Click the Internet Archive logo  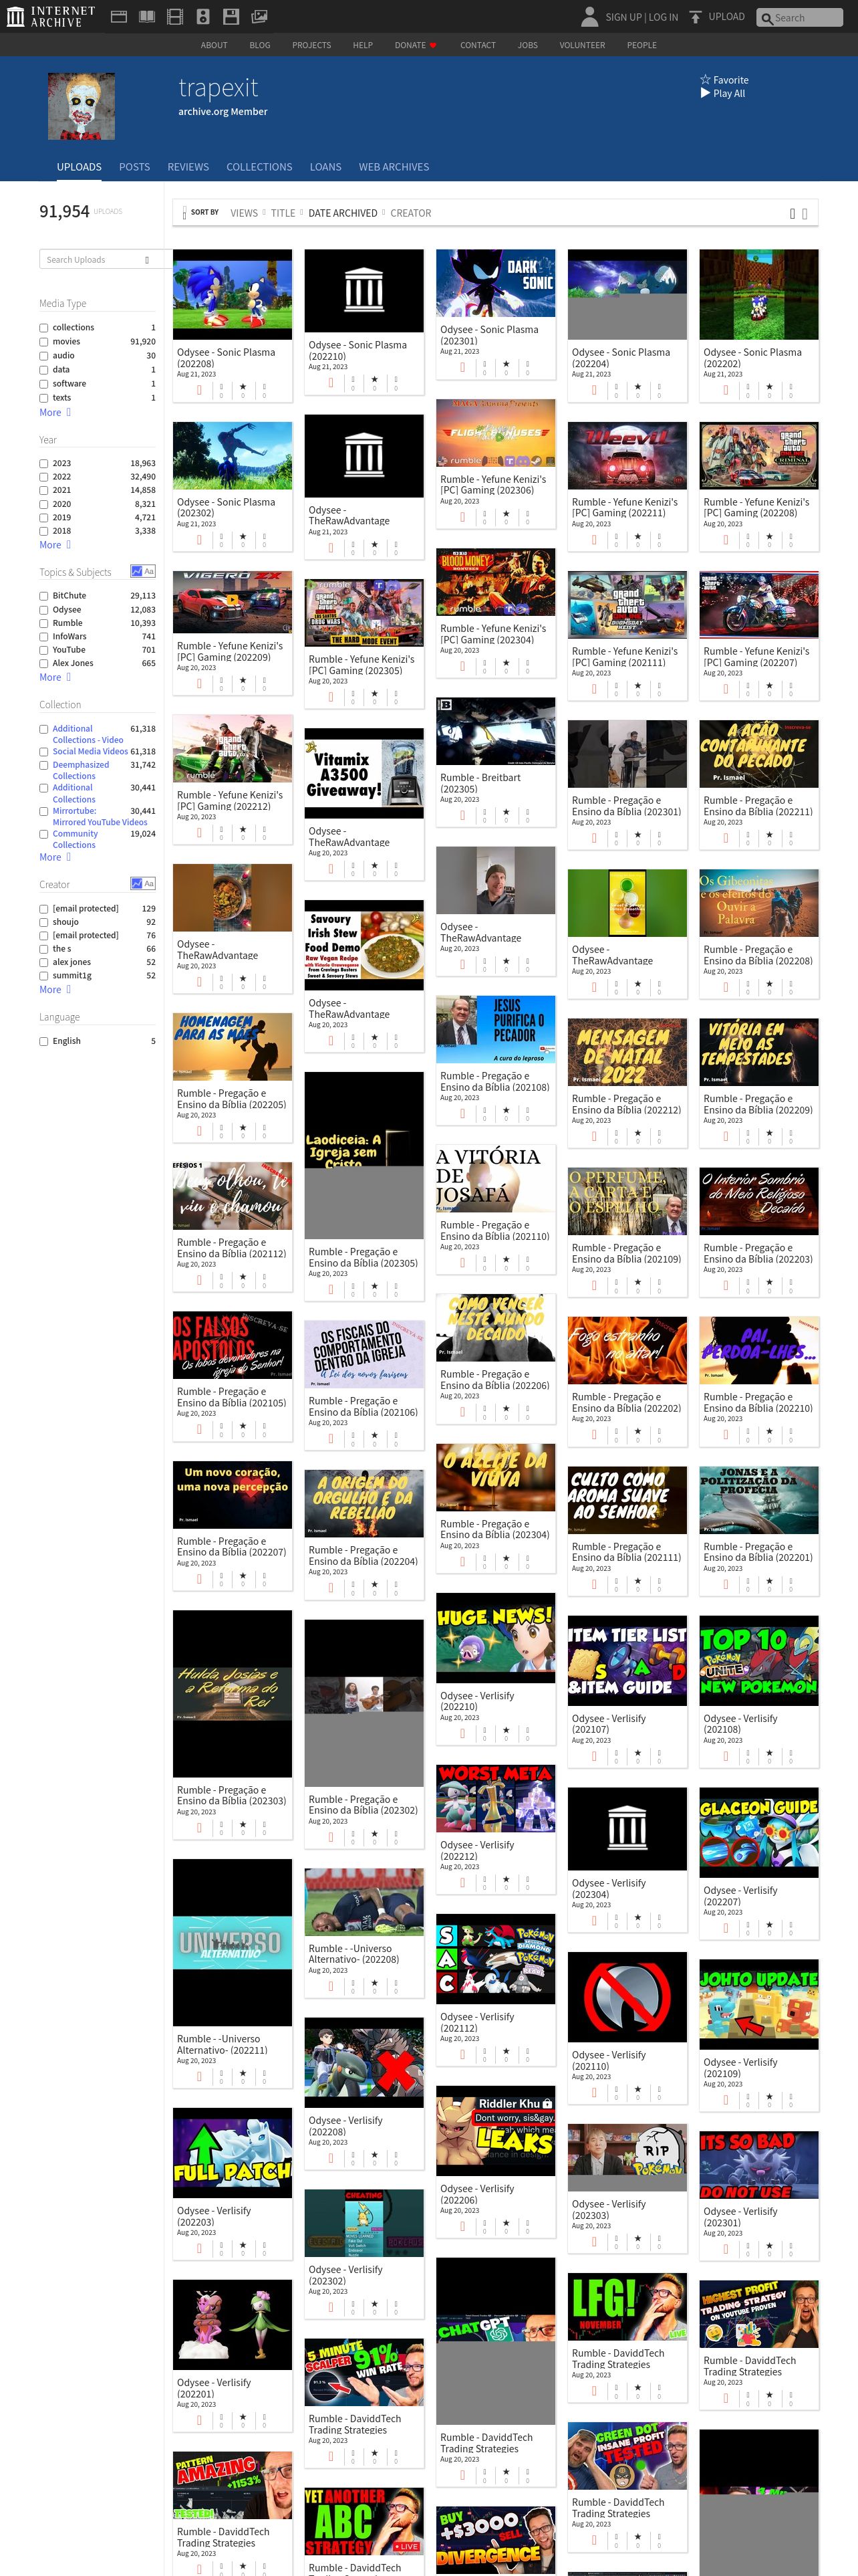tap(51, 16)
